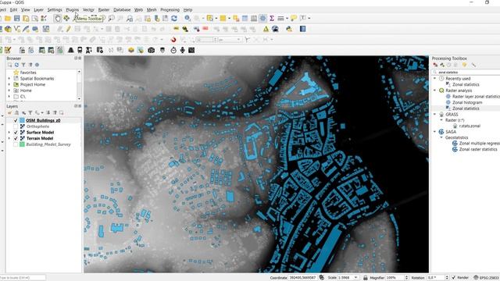
Task: Collapse the Recently used toolbox group
Action: point(435,78)
